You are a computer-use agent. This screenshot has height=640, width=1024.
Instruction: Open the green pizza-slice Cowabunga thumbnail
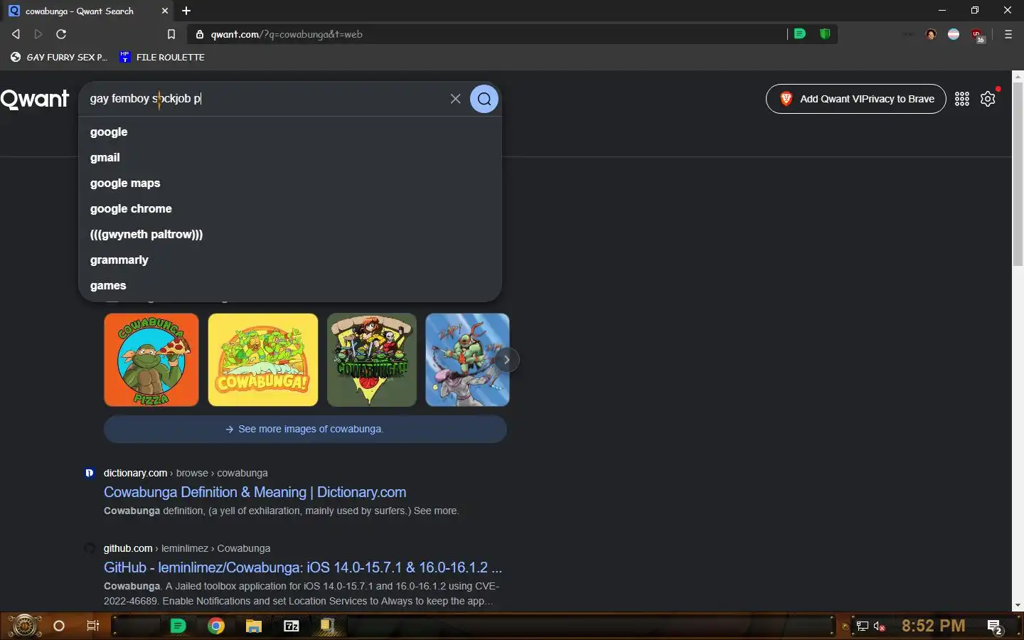[372, 360]
